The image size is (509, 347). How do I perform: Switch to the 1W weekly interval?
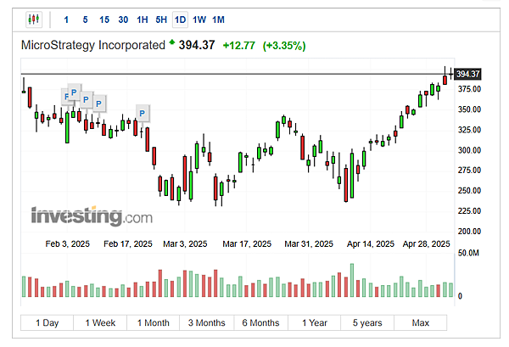pos(199,20)
